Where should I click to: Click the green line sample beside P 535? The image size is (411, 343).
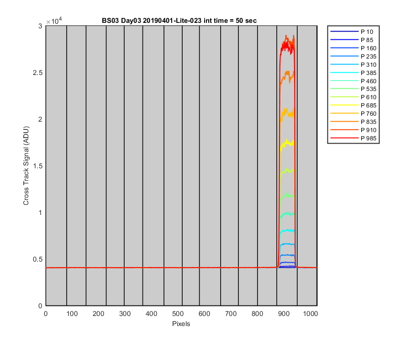(x=344, y=89)
